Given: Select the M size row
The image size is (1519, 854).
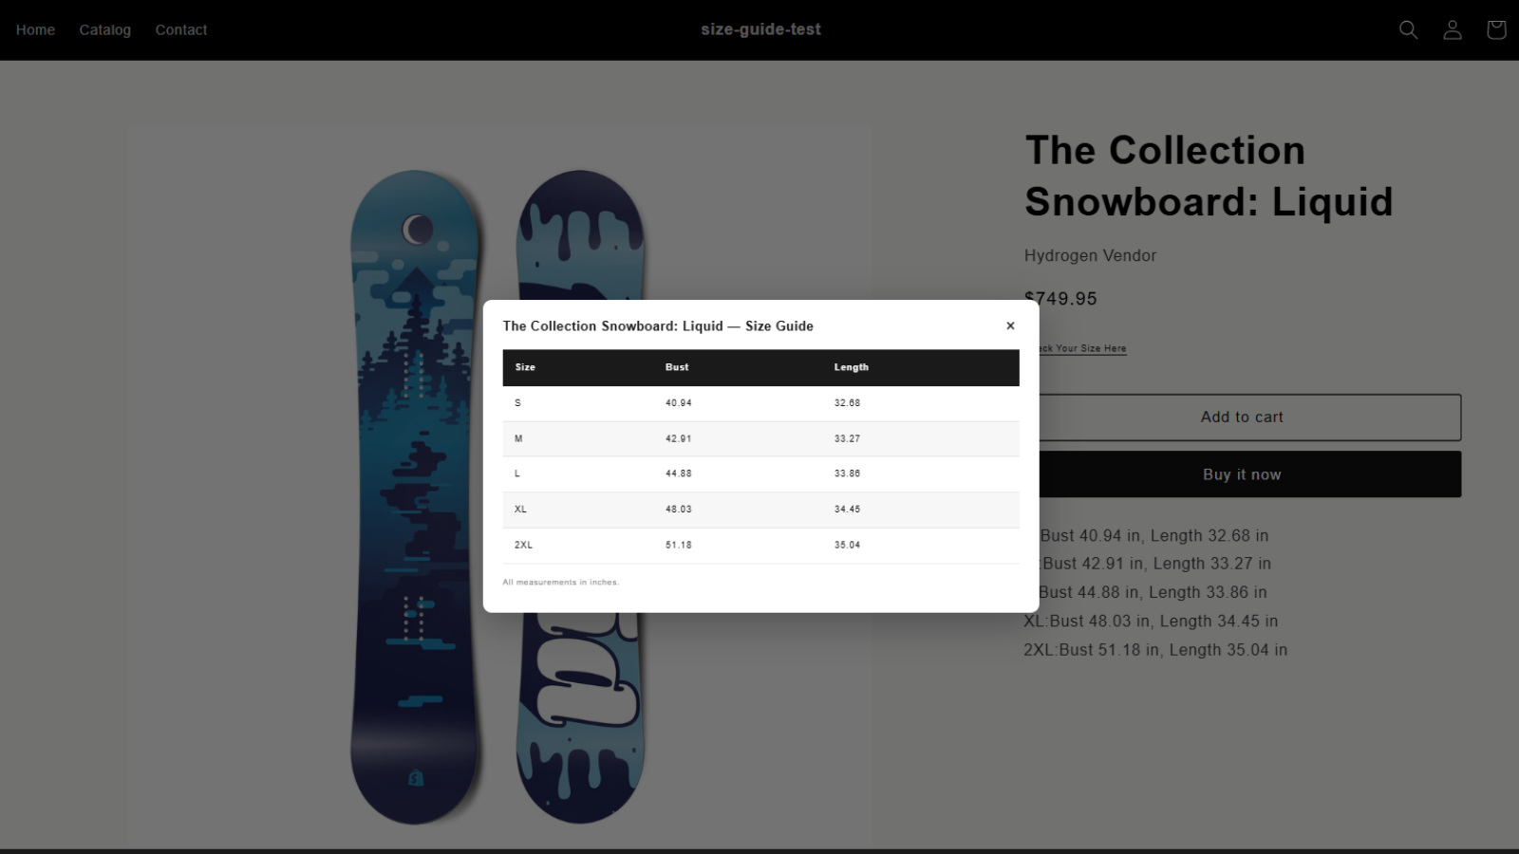Looking at the screenshot, I should click(x=760, y=439).
